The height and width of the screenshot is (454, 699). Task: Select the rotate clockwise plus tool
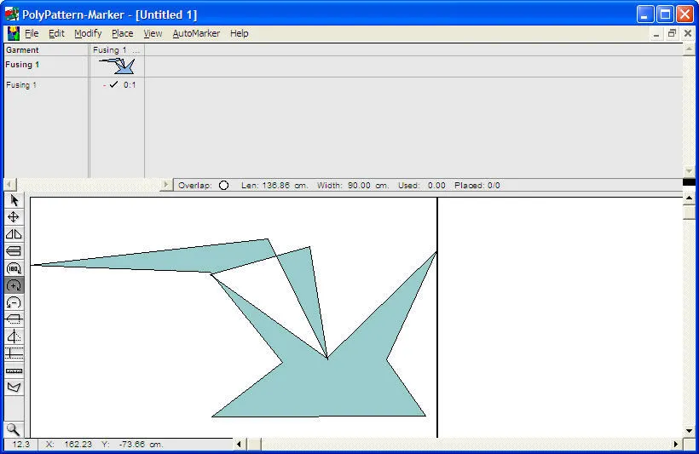pos(14,285)
